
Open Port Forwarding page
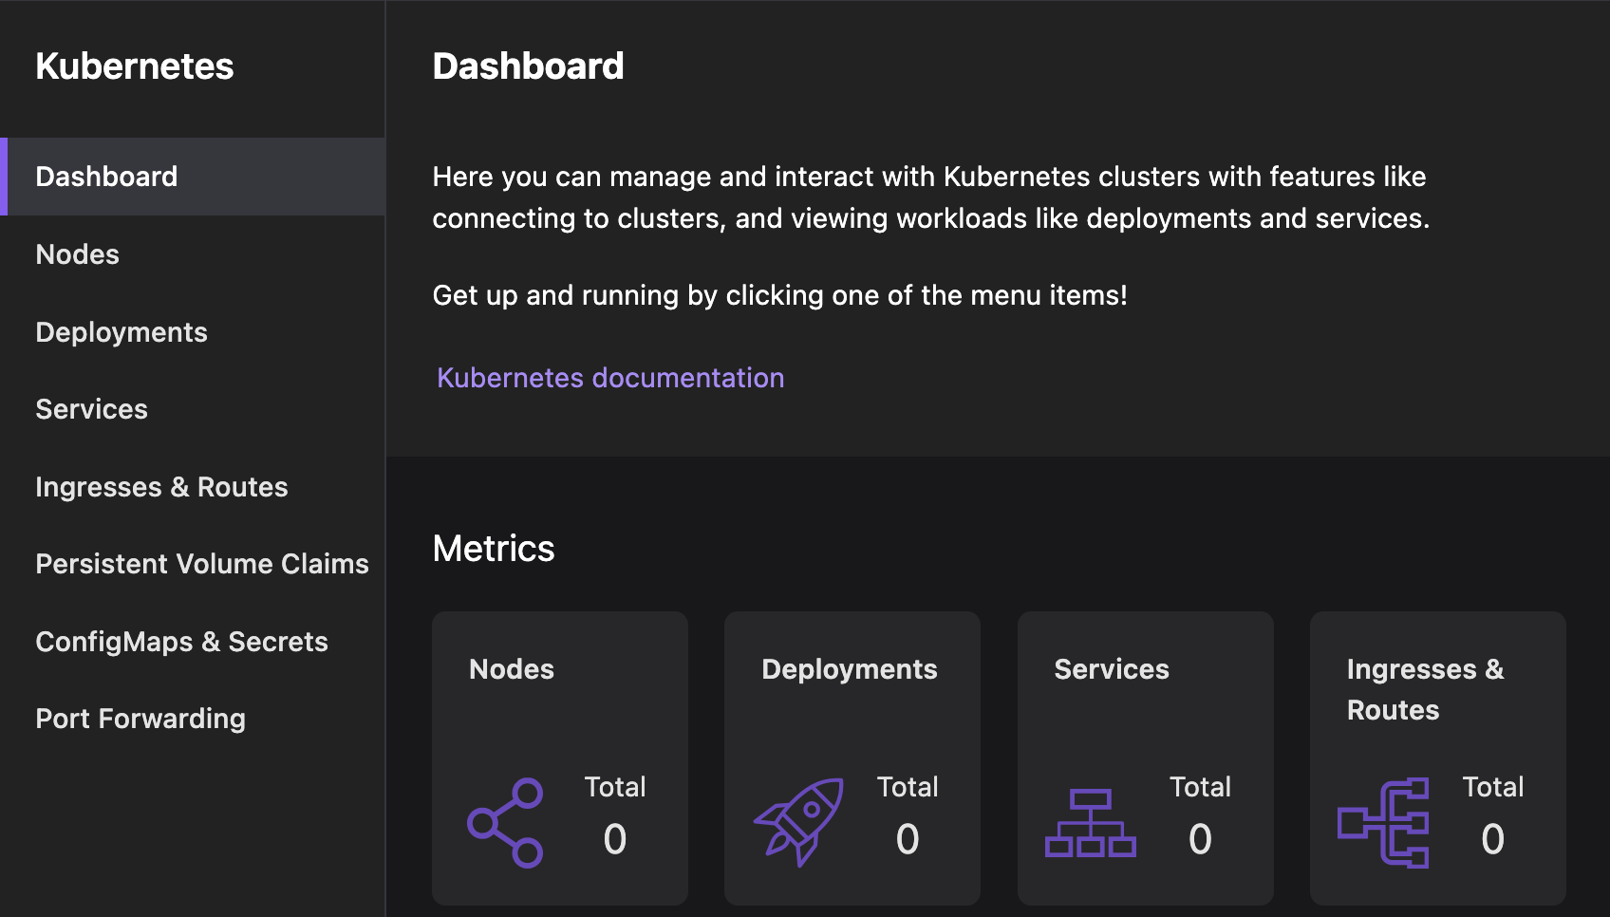coord(193,719)
